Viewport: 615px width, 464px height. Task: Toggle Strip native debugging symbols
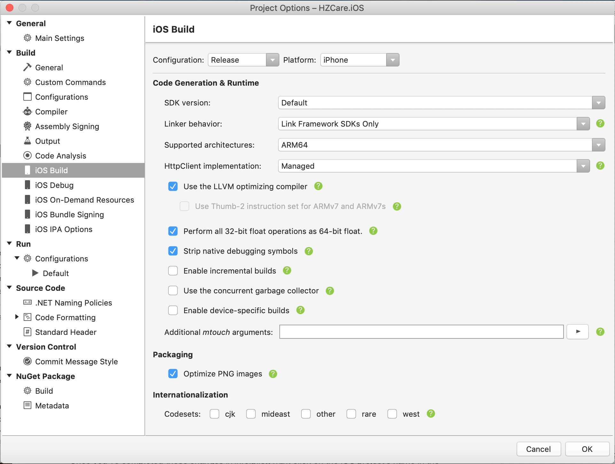tap(174, 251)
